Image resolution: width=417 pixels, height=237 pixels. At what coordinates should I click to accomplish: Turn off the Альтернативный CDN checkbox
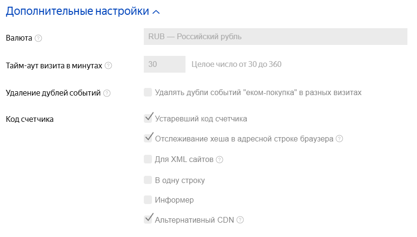pos(148,219)
